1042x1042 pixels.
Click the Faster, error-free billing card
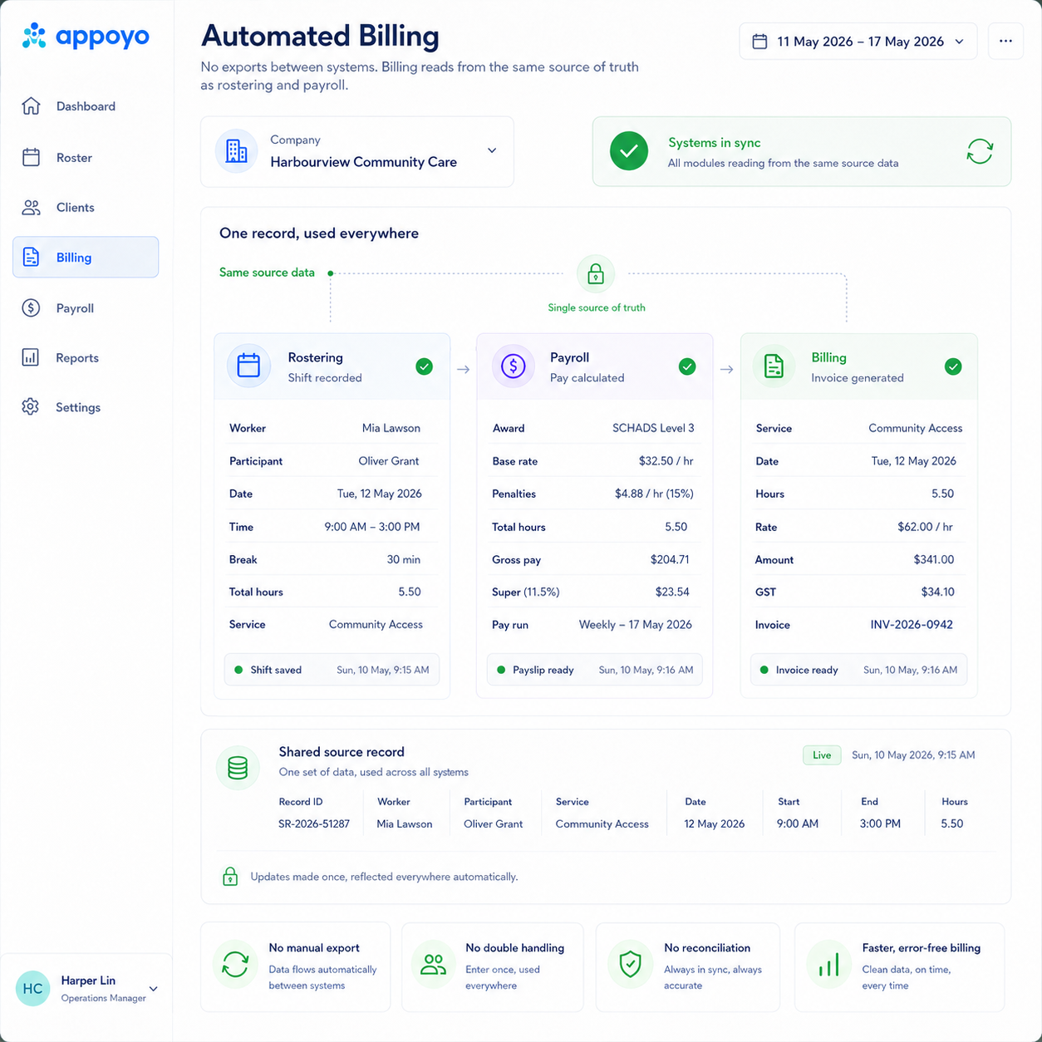point(899,967)
